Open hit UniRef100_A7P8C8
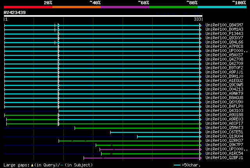 click(x=224, y=47)
